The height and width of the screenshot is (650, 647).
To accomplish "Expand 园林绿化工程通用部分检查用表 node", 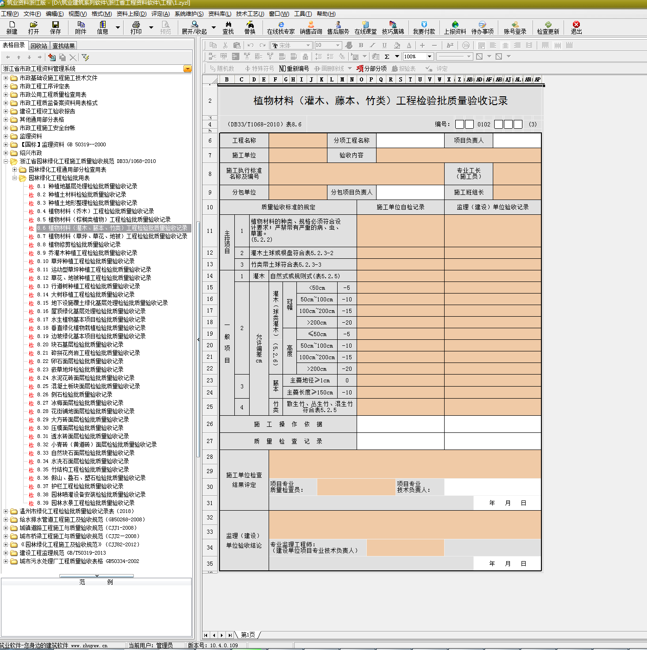I will tap(15, 169).
